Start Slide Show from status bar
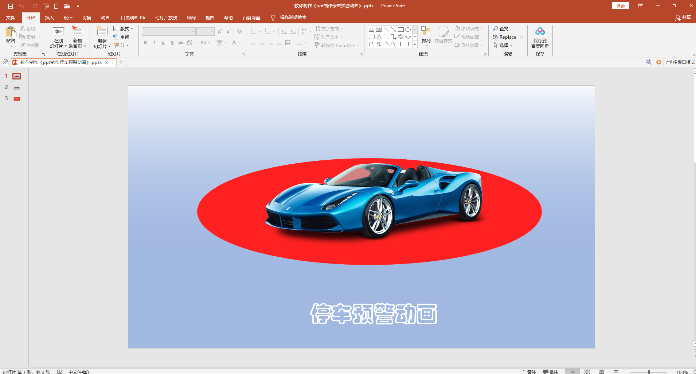The height and width of the screenshot is (374, 696). point(616,371)
